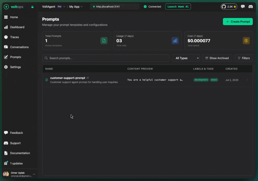Expand the user account menu chevron
This screenshot has height=181, width=258.
click(34, 174)
